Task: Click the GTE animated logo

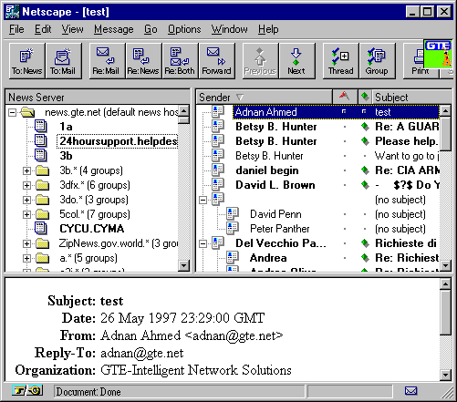Action: point(437,54)
